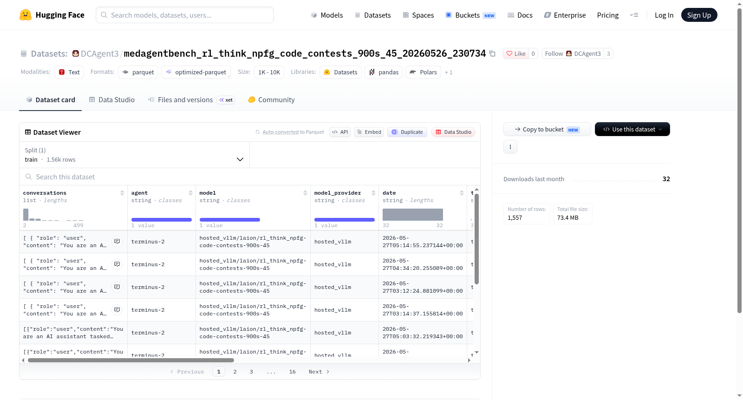Click the Hugging Face logo icon
This screenshot has height=400, width=743.
[x=26, y=15]
